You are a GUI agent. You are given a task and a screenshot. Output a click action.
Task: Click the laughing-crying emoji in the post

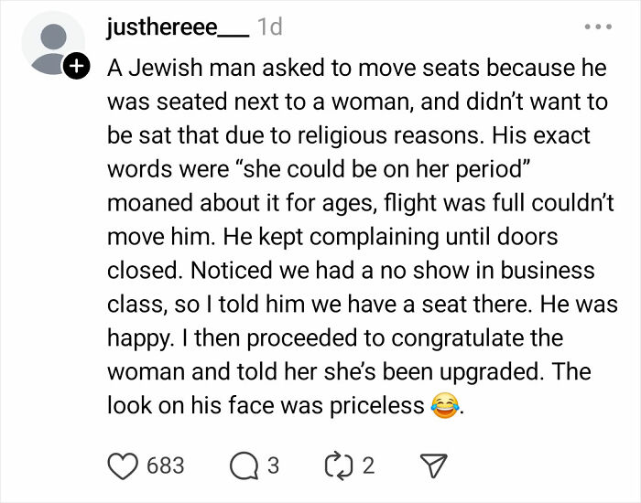(x=445, y=405)
